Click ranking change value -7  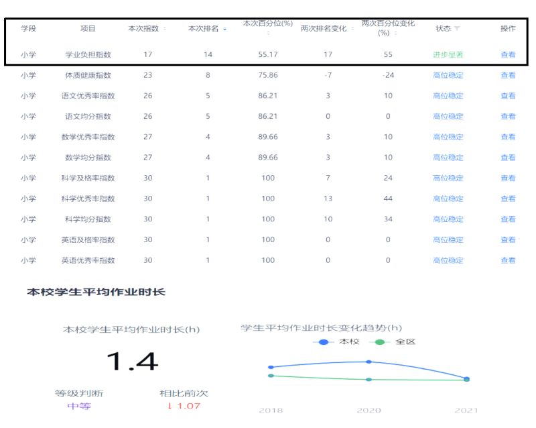click(328, 75)
